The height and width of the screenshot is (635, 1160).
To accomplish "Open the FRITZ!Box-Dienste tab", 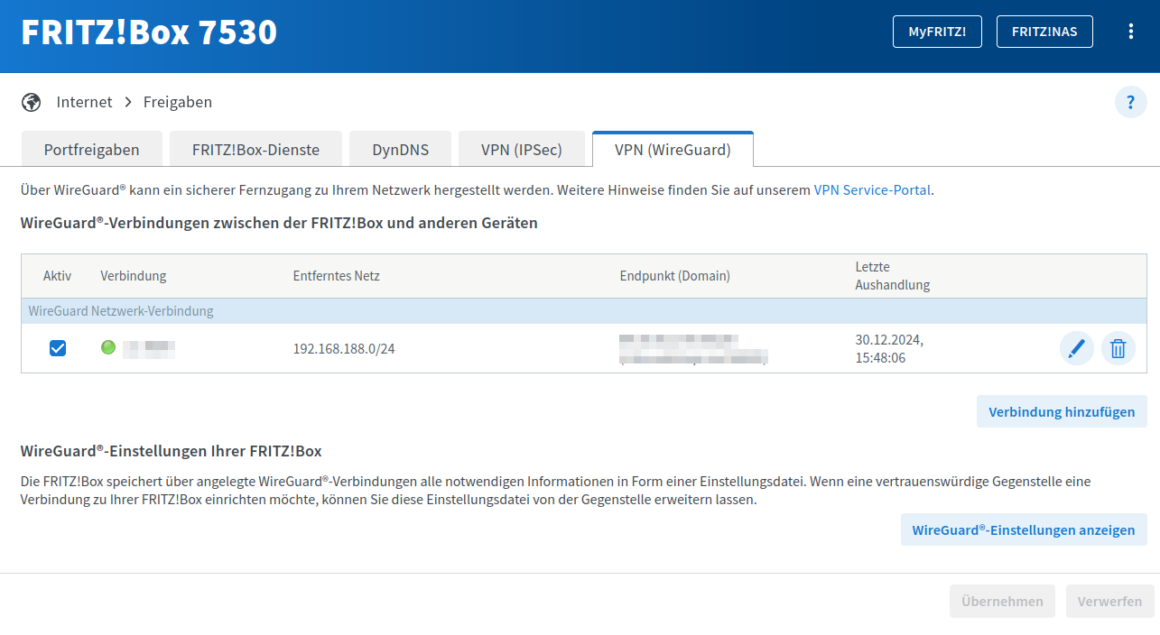I will pyautogui.click(x=255, y=150).
